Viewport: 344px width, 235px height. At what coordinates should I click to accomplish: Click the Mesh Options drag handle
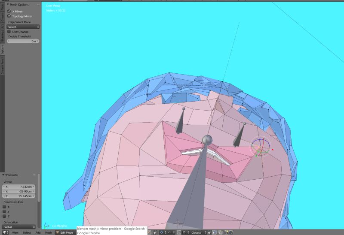pyautogui.click(x=38, y=4)
